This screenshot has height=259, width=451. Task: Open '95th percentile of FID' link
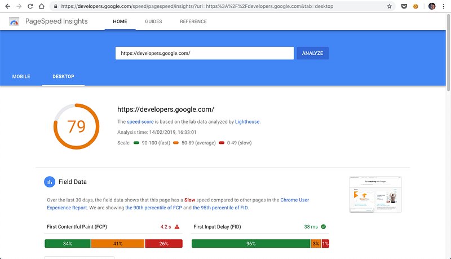tap(220, 208)
